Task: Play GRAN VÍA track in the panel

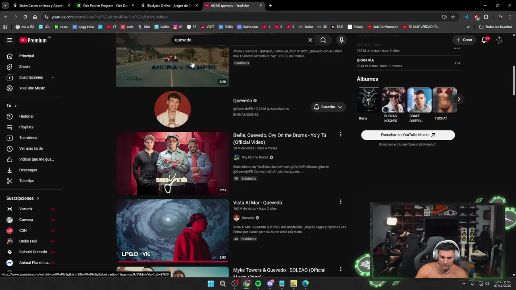Action: coord(408,63)
